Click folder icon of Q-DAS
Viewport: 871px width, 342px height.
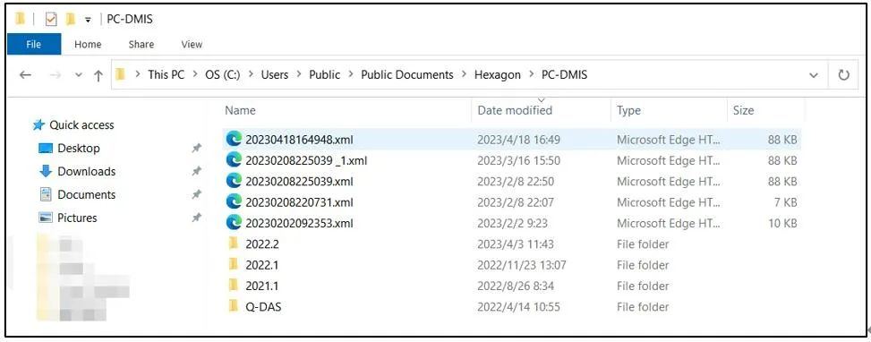(x=234, y=306)
